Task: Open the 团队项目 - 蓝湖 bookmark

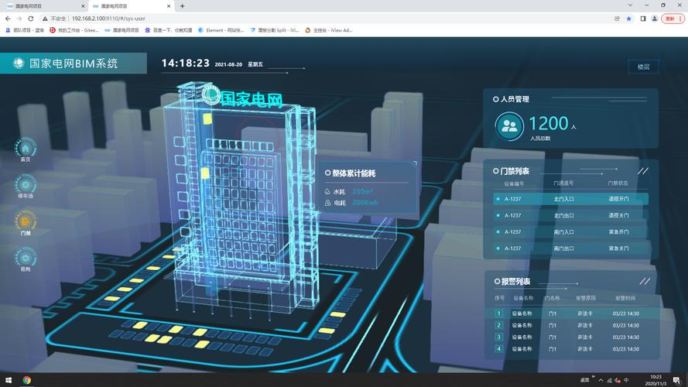Action: pyautogui.click(x=25, y=30)
